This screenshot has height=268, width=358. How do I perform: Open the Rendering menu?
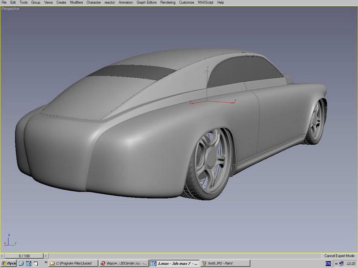click(168, 3)
